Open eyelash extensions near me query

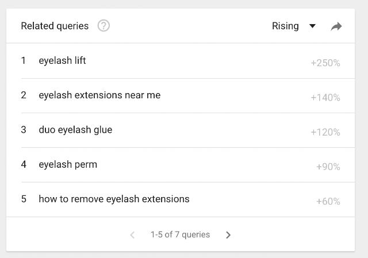coord(99,95)
